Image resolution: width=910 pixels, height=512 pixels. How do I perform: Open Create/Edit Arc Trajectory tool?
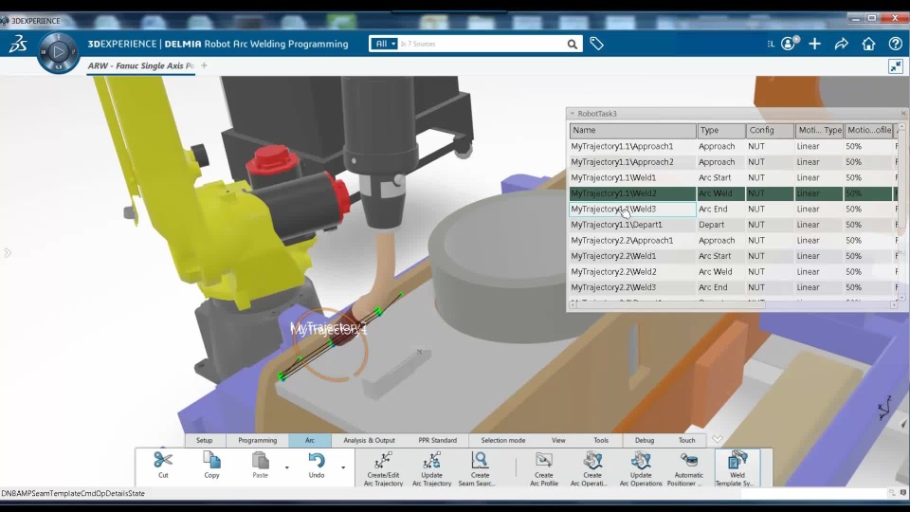[x=383, y=467]
